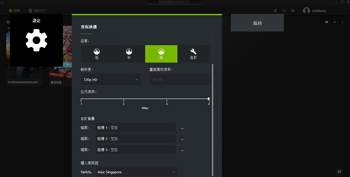This screenshot has height=177, width=350.
Task: Click the disabled 30 FPS frame rate box
Action: tap(179, 79)
